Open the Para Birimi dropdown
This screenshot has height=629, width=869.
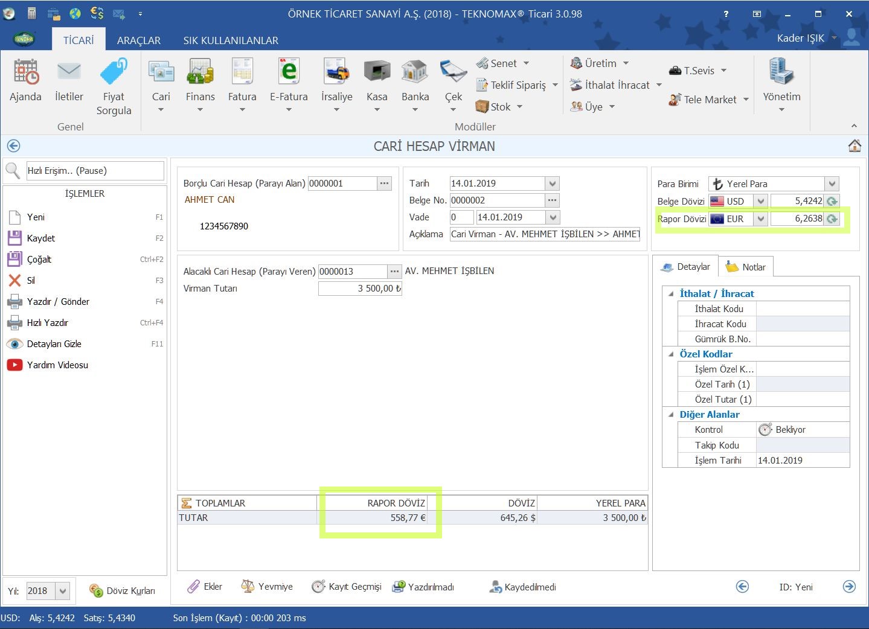click(x=832, y=184)
